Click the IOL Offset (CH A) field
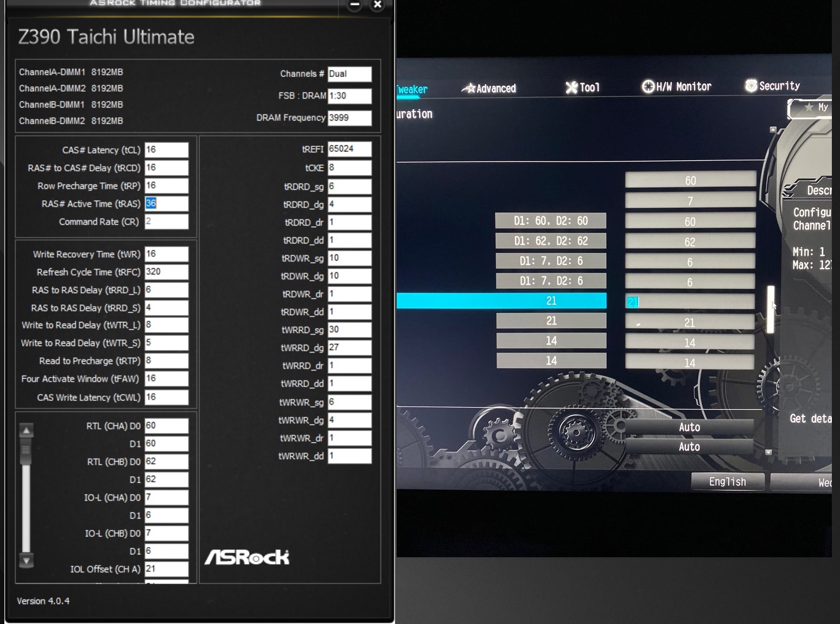This screenshot has height=624, width=840. click(x=167, y=569)
